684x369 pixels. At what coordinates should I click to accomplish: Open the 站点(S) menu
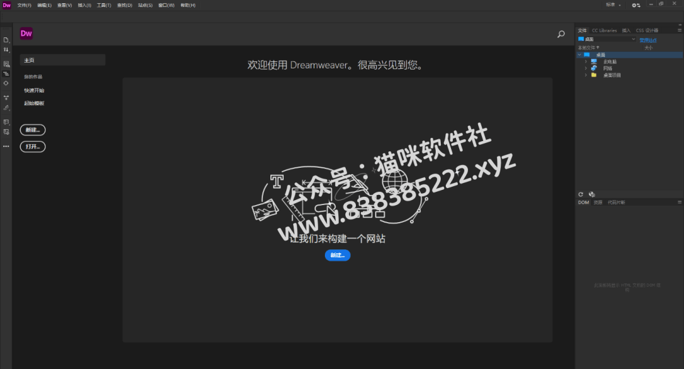(145, 5)
